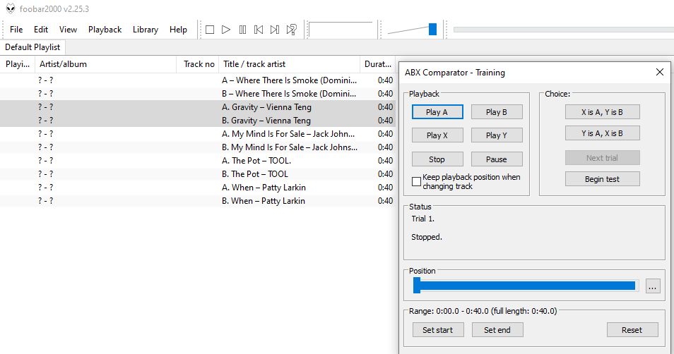Click the foobar2000 alien logo icon

point(11,8)
